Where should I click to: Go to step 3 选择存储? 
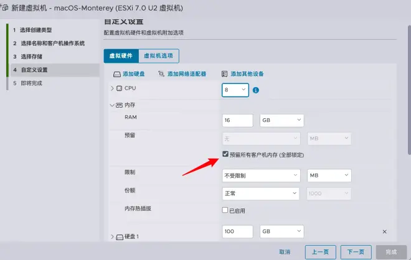(x=32, y=57)
